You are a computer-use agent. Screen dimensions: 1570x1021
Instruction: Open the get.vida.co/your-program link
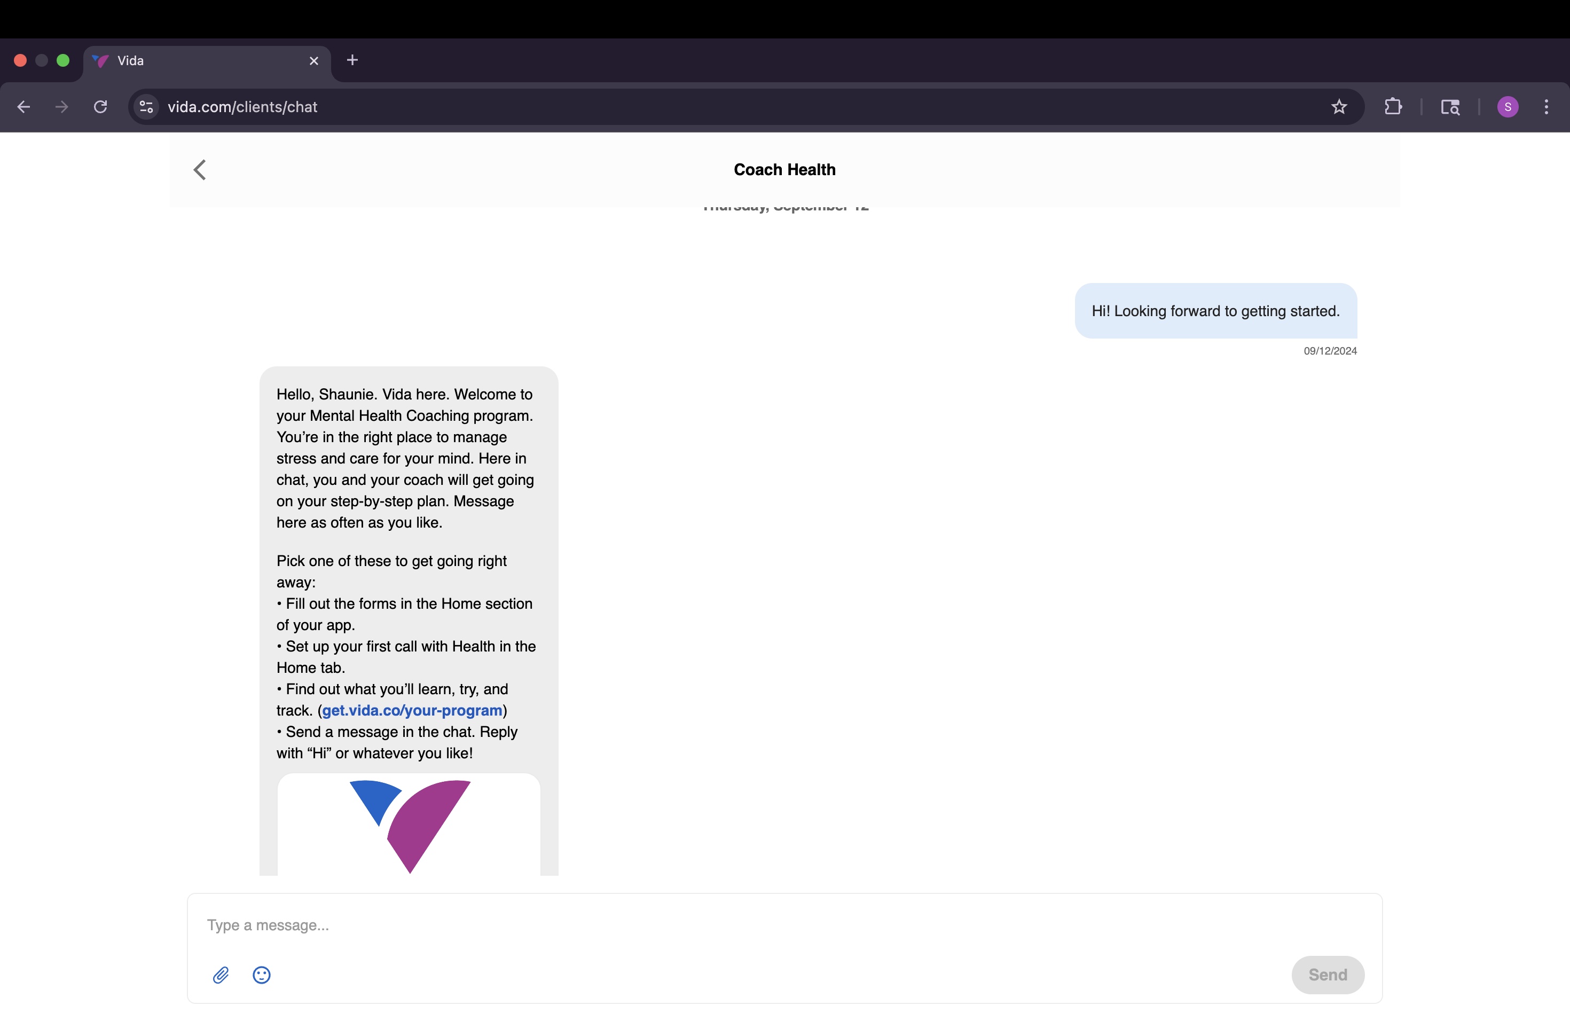412,710
